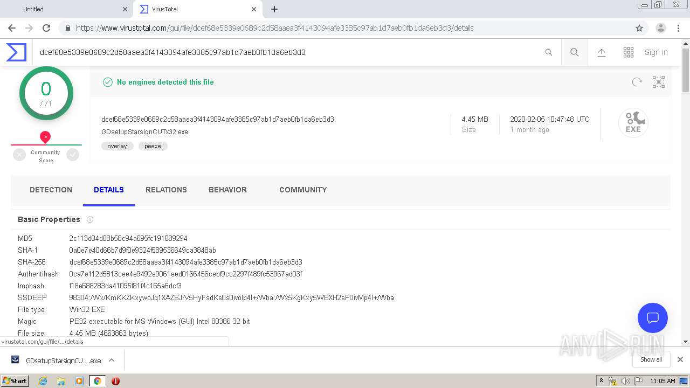Open the similarity graph icon
The image size is (690, 388).
659,82
